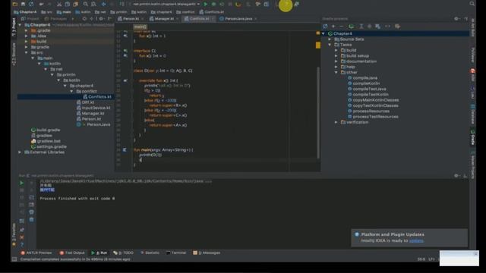The height and width of the screenshot is (273, 486).
Task: Expand External Libraries node
Action: pyautogui.click(x=21, y=152)
